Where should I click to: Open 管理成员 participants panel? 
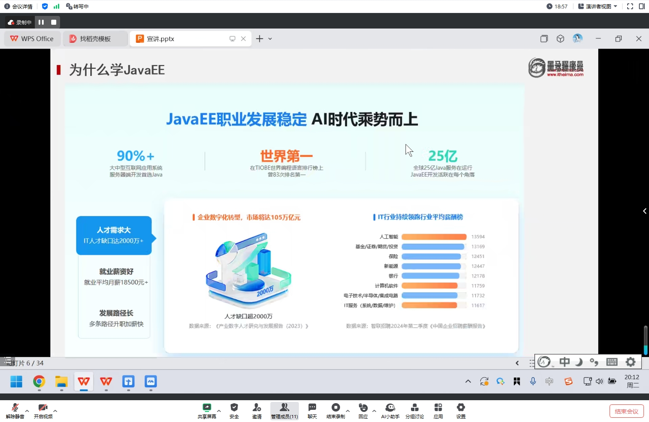(284, 410)
